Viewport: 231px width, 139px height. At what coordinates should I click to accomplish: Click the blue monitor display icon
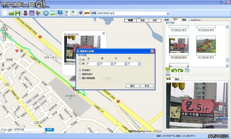pos(60,13)
